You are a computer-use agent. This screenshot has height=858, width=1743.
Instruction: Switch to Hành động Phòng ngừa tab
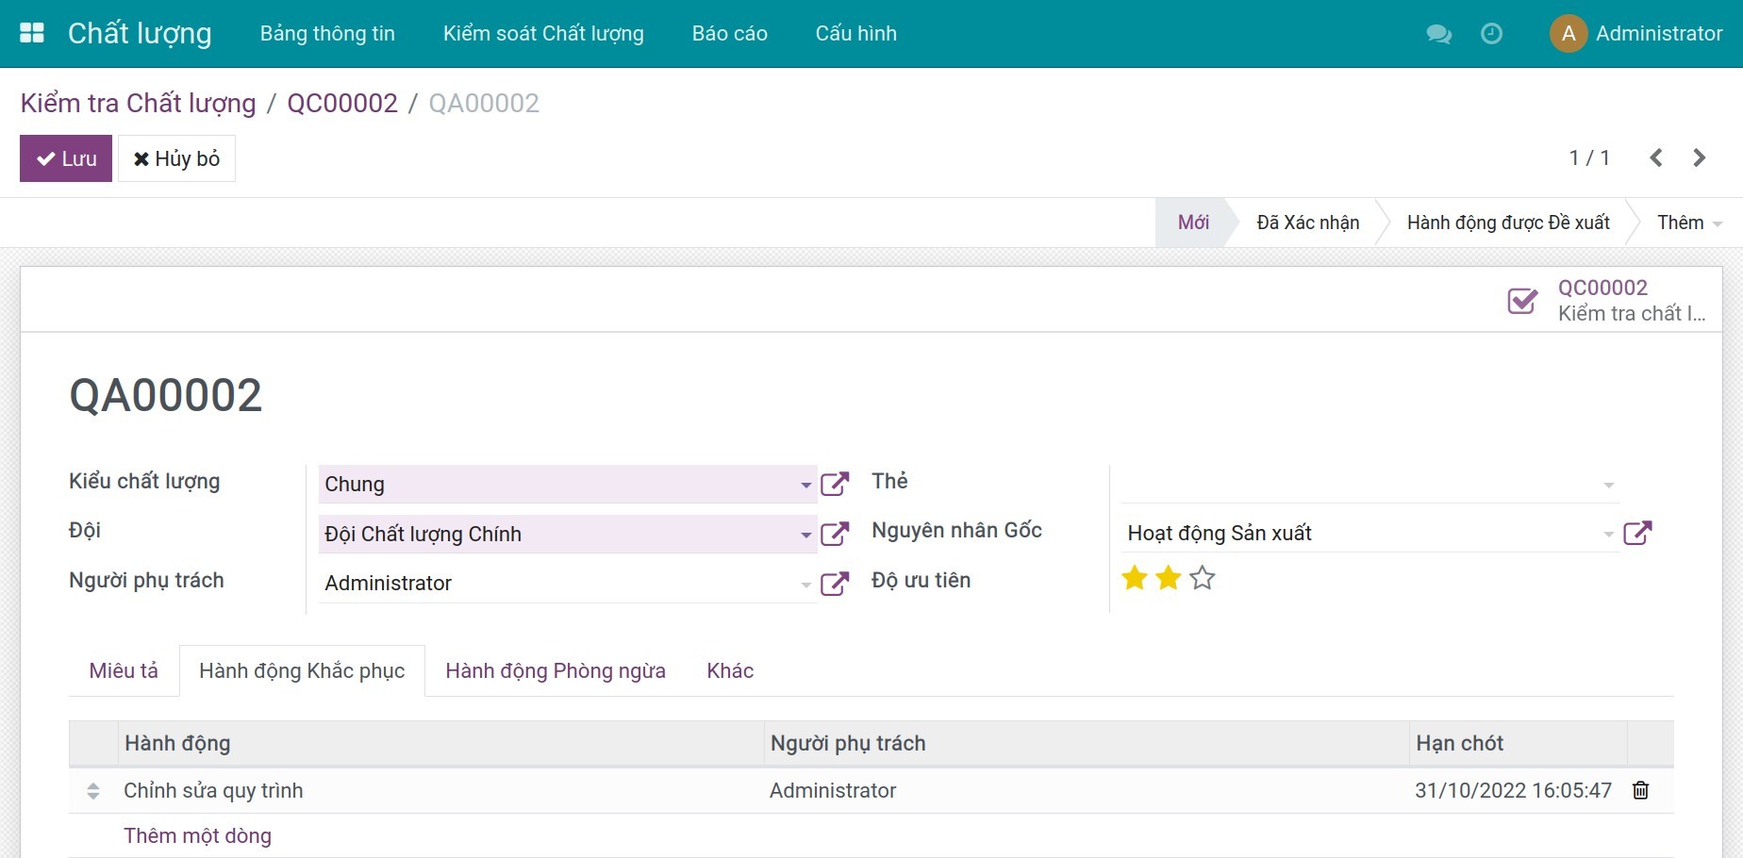[555, 670]
